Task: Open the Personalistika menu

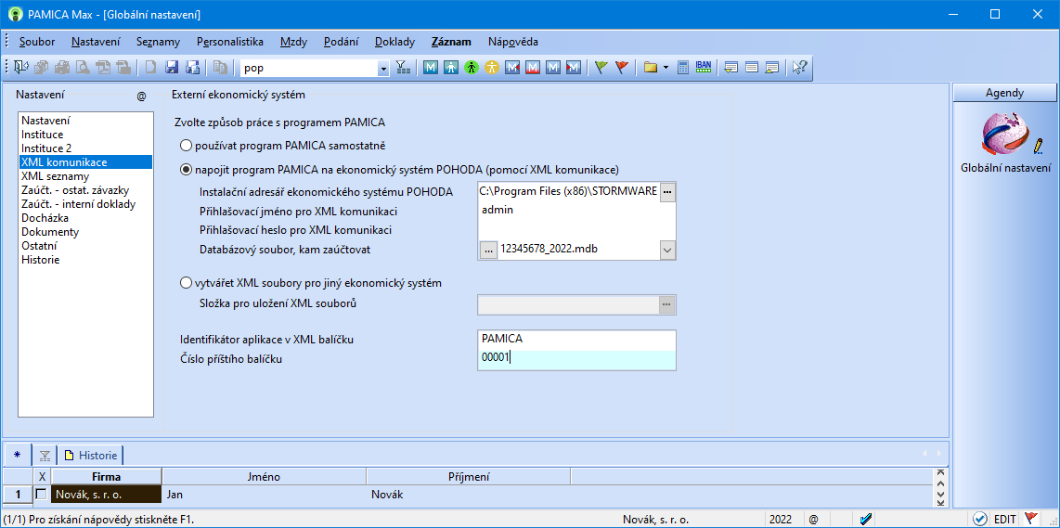Action: pos(230,41)
